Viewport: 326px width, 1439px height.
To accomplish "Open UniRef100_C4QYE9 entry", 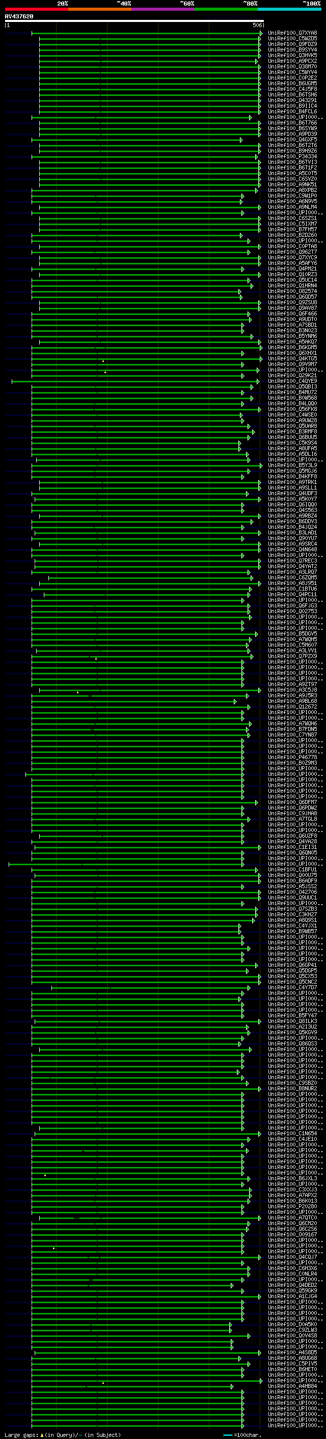I will 292,381.
